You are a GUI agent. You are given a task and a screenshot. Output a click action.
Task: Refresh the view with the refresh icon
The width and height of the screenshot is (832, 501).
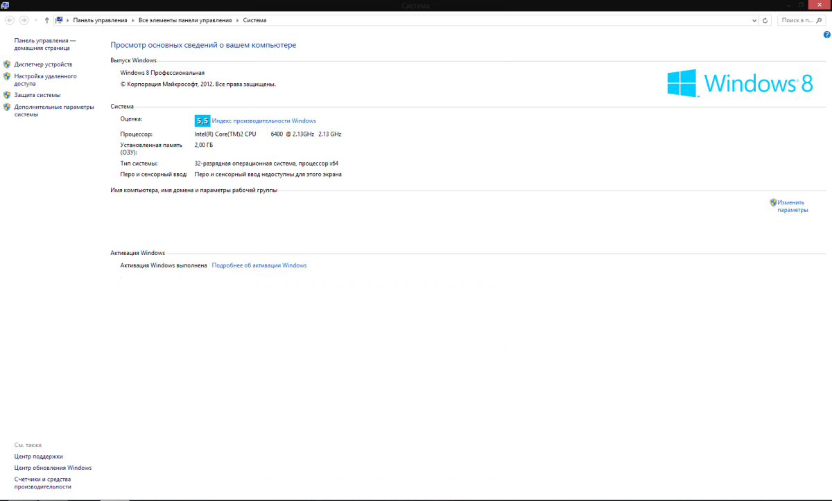point(765,21)
